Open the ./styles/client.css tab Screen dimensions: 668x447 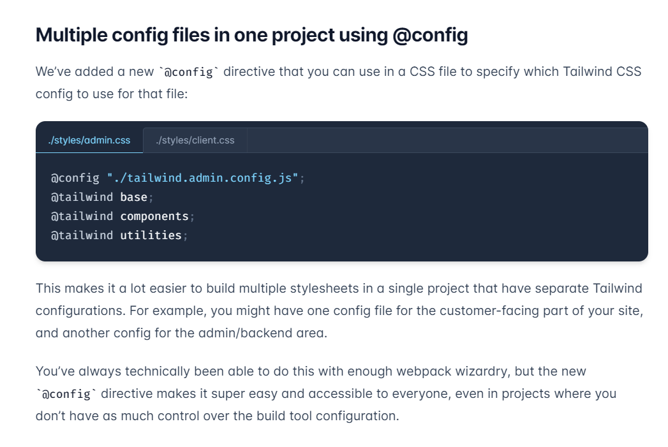(195, 140)
